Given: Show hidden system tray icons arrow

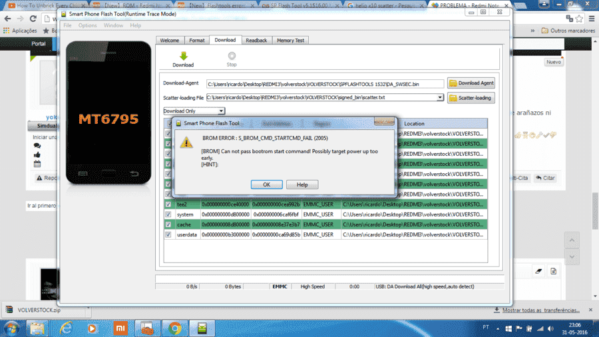Looking at the screenshot, I should 498,328.
